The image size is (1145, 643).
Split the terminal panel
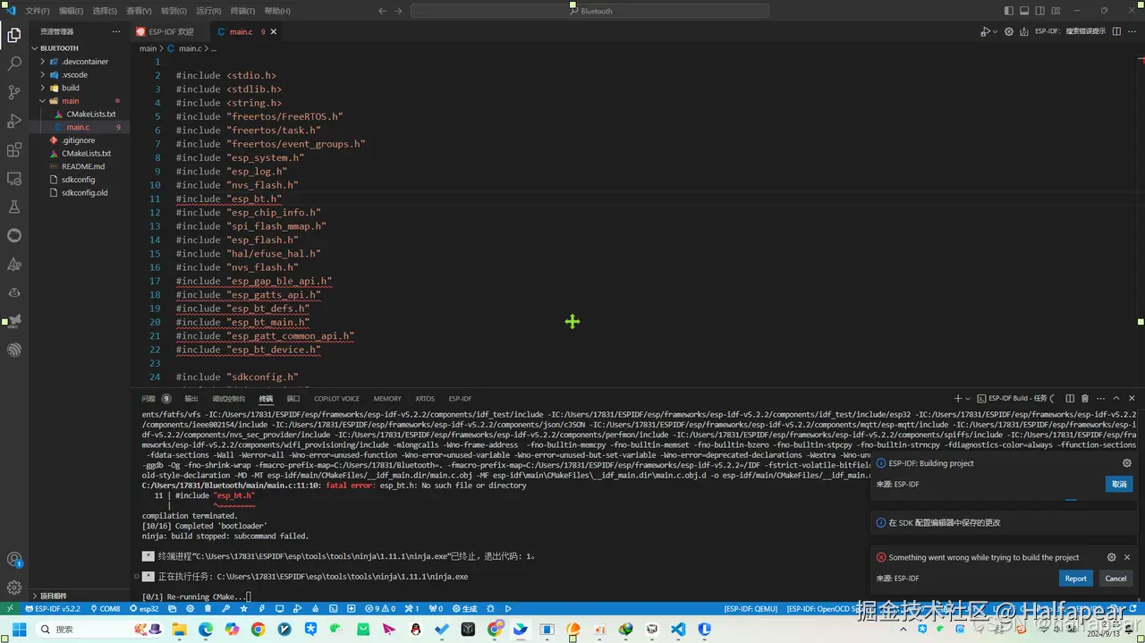(1071, 398)
